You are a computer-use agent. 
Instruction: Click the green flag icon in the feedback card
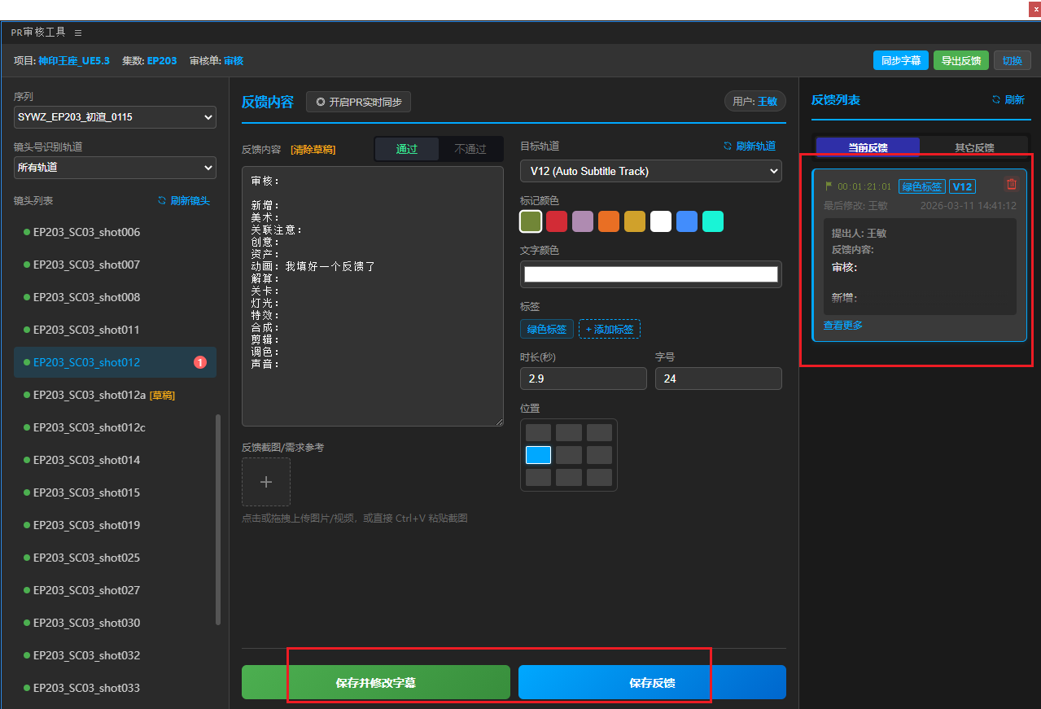tap(829, 186)
